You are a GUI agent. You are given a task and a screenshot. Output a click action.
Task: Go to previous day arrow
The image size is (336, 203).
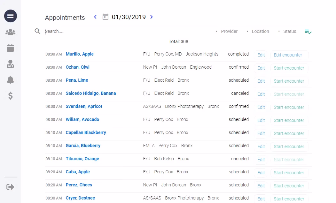click(x=95, y=17)
